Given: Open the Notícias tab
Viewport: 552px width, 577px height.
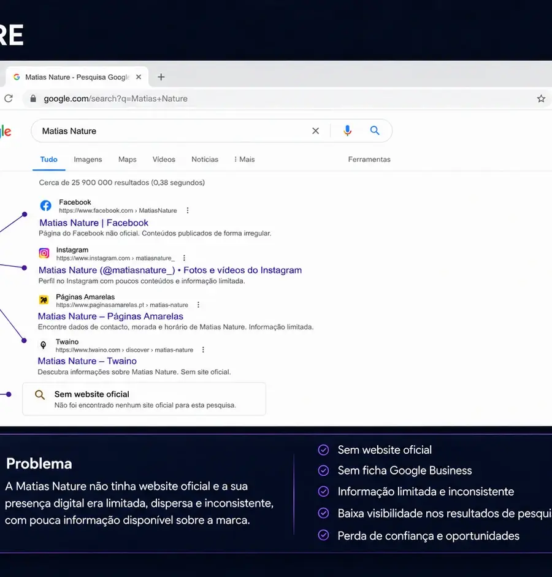Looking at the screenshot, I should pyautogui.click(x=205, y=159).
